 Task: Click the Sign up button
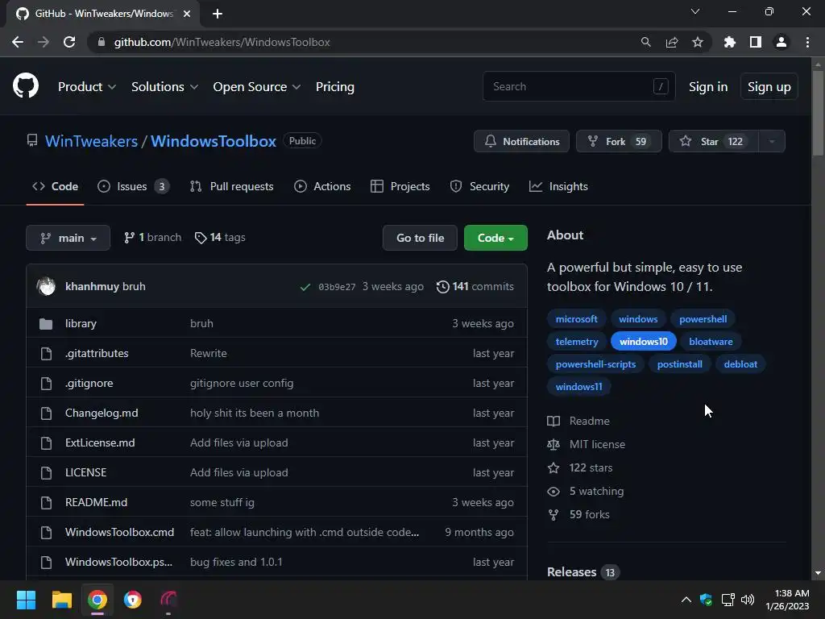[x=769, y=87]
